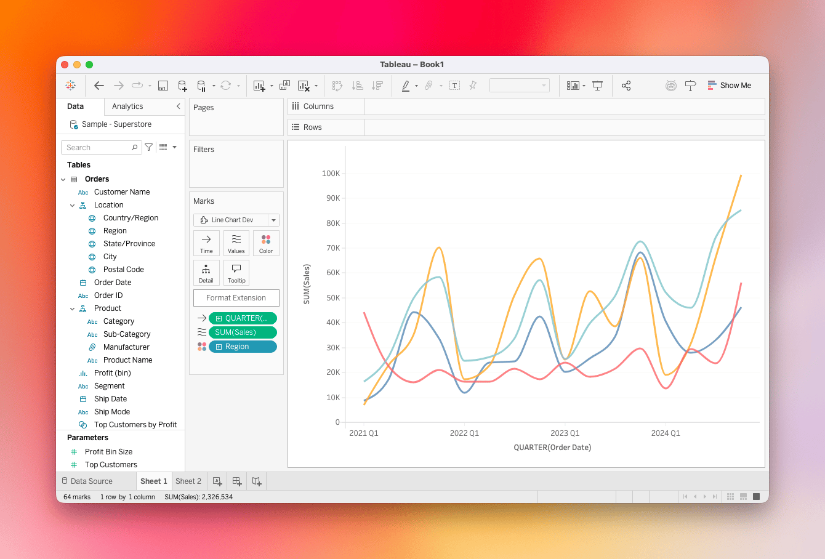Click the Filter fields funnel icon

149,147
